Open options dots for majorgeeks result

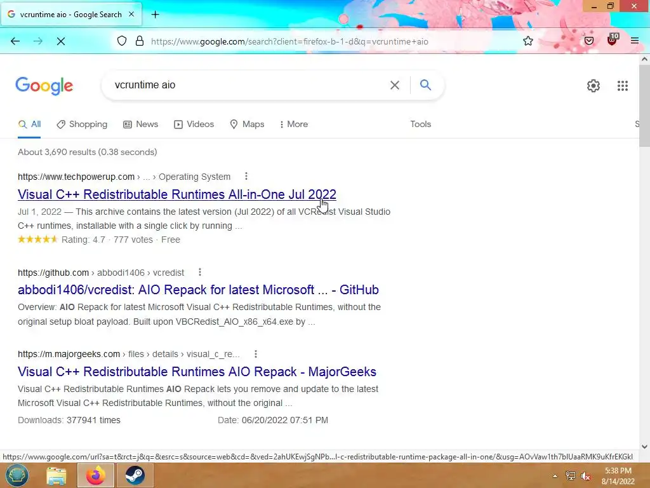[x=256, y=354]
